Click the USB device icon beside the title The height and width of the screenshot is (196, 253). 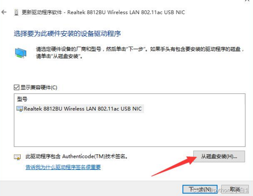click(x=16, y=12)
